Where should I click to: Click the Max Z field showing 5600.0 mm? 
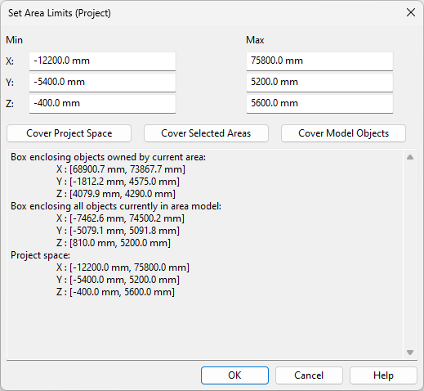[319, 104]
